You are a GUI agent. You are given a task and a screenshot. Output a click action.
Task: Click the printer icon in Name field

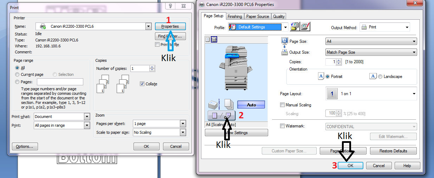[x=43, y=26]
